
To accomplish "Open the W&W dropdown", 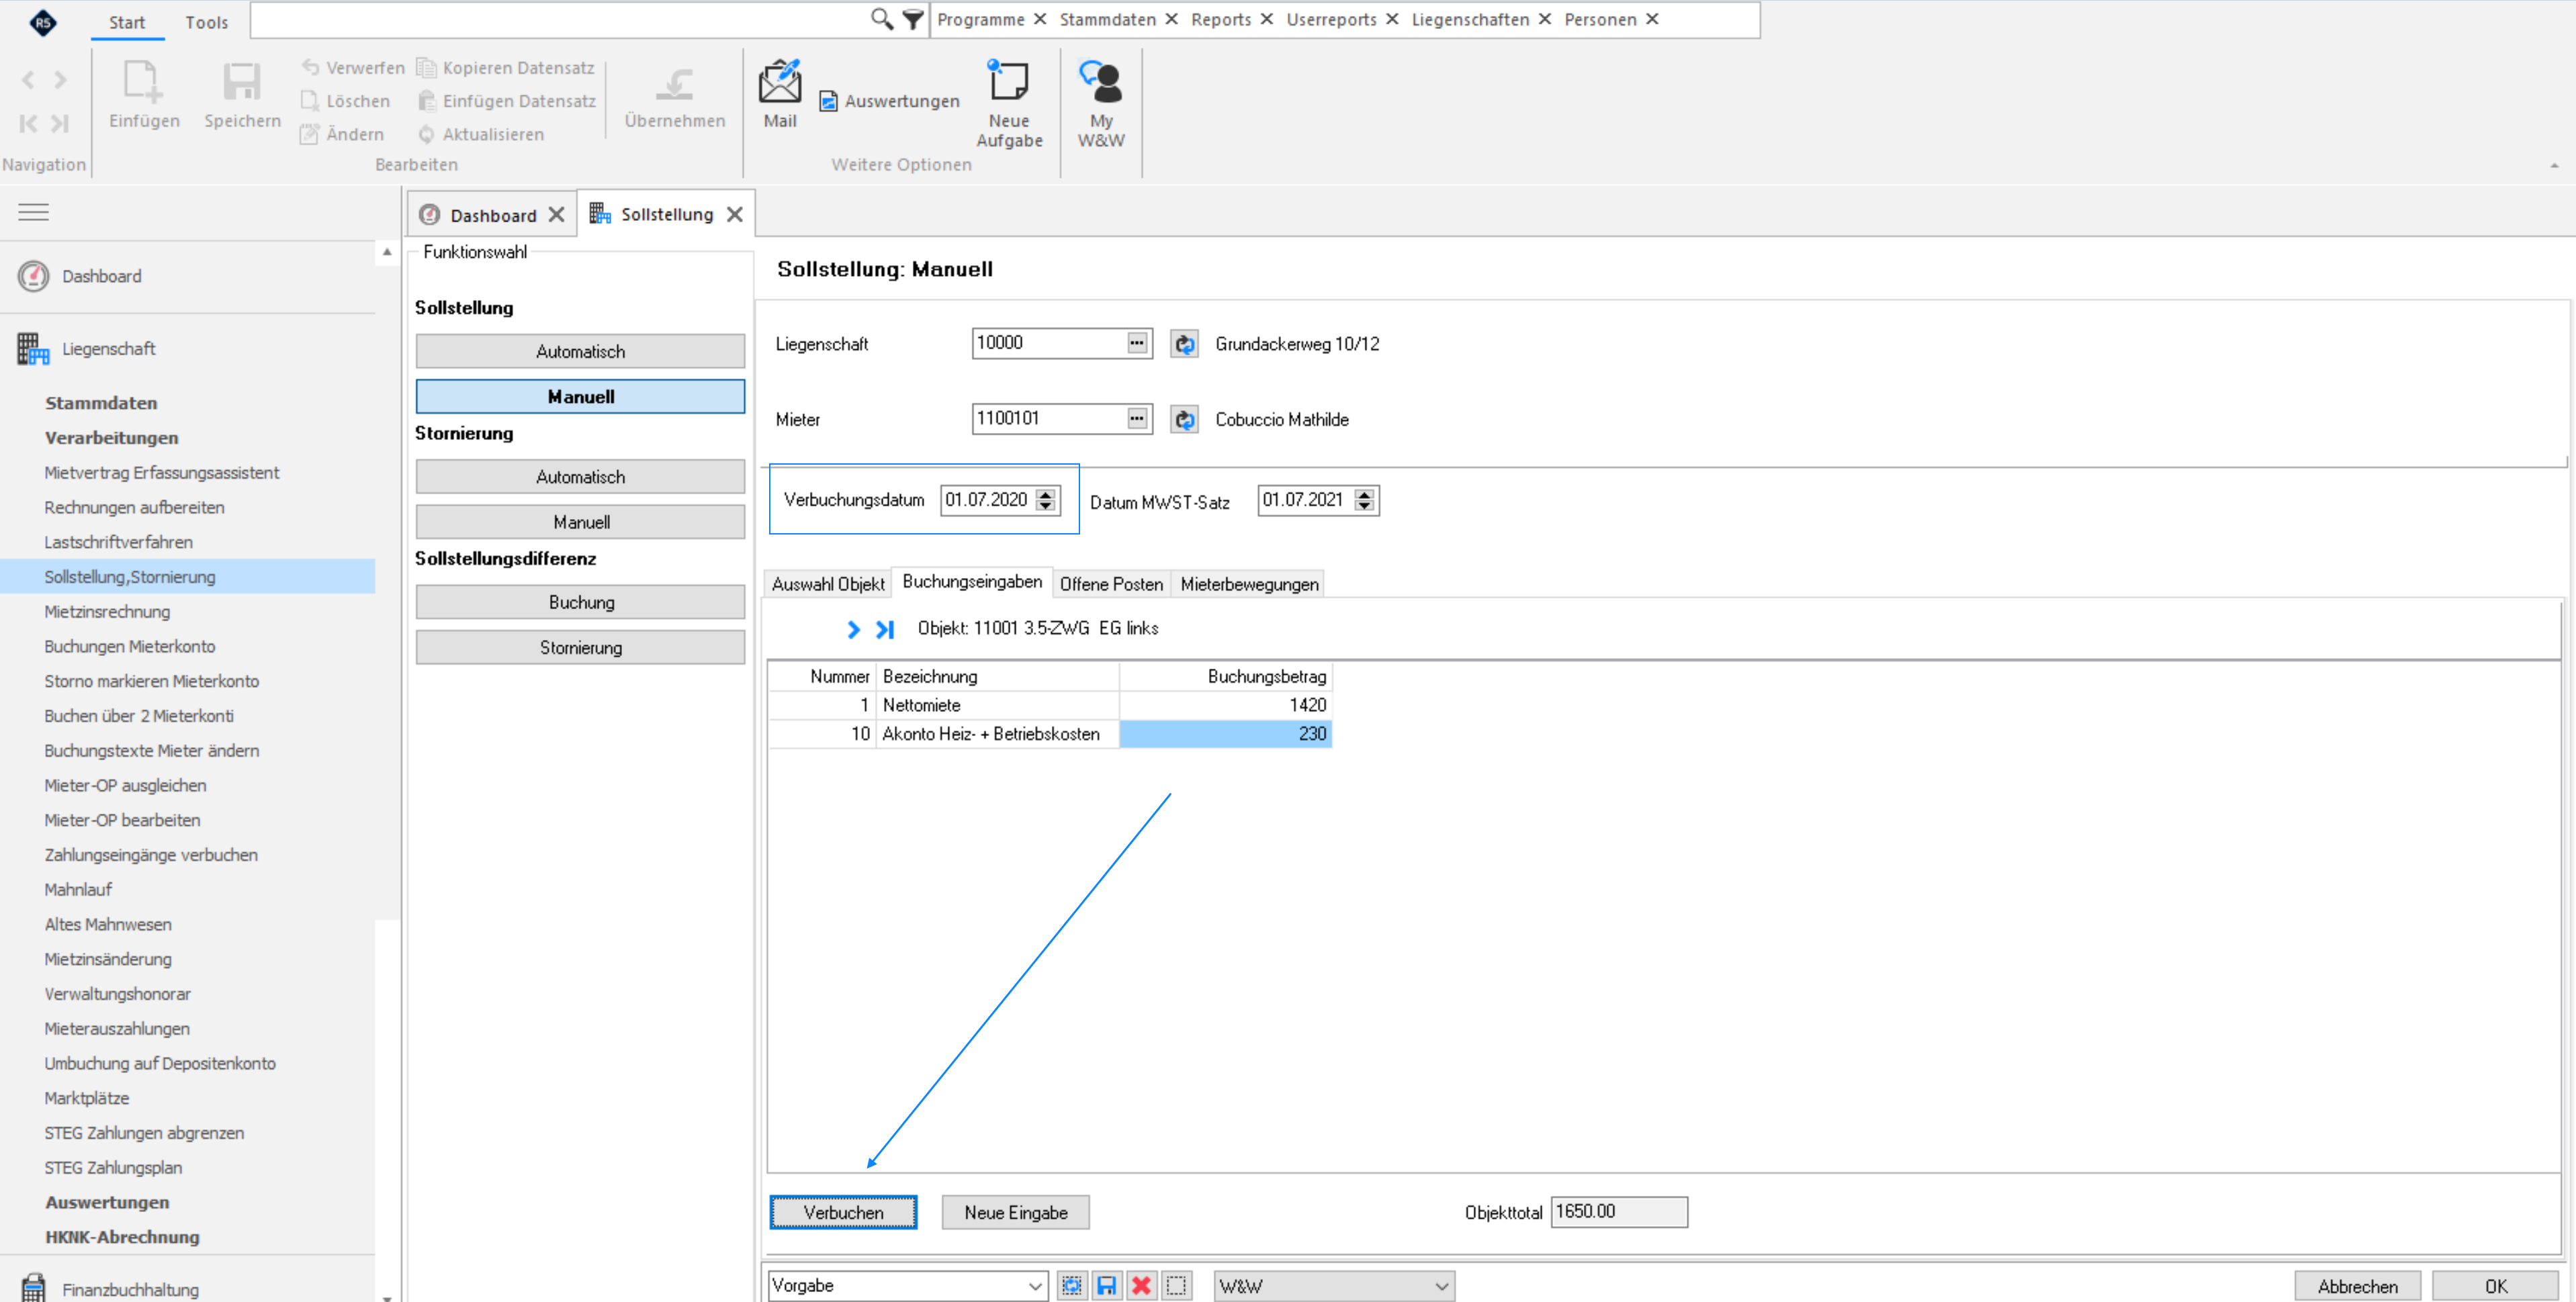I will click(1441, 1287).
